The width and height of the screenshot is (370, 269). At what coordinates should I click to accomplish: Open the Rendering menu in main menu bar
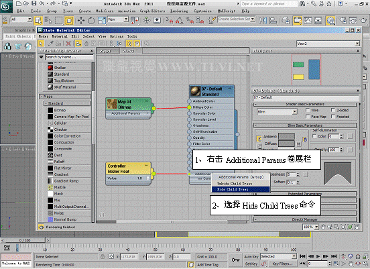tap(179, 11)
